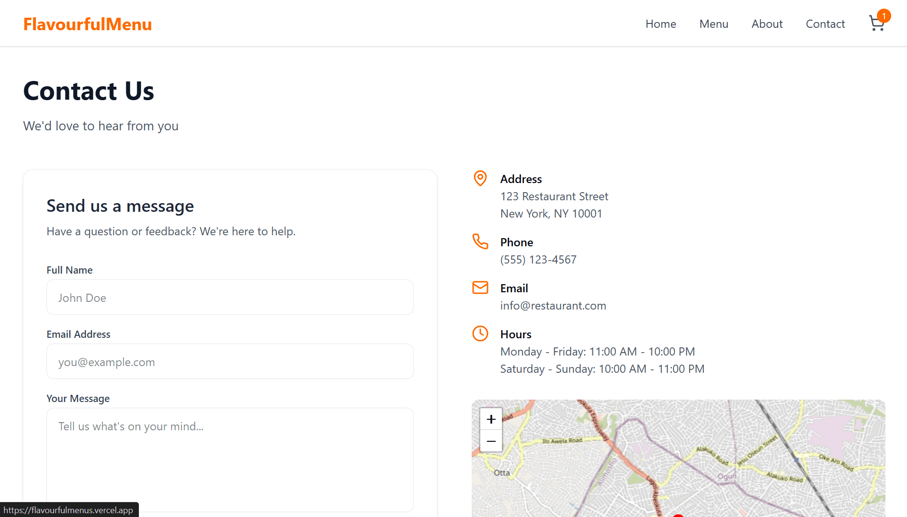Zoom in on the map
The width and height of the screenshot is (907, 517).
(491, 419)
